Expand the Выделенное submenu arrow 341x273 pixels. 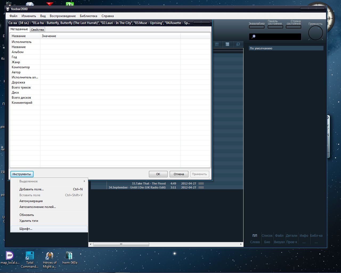(x=84, y=181)
